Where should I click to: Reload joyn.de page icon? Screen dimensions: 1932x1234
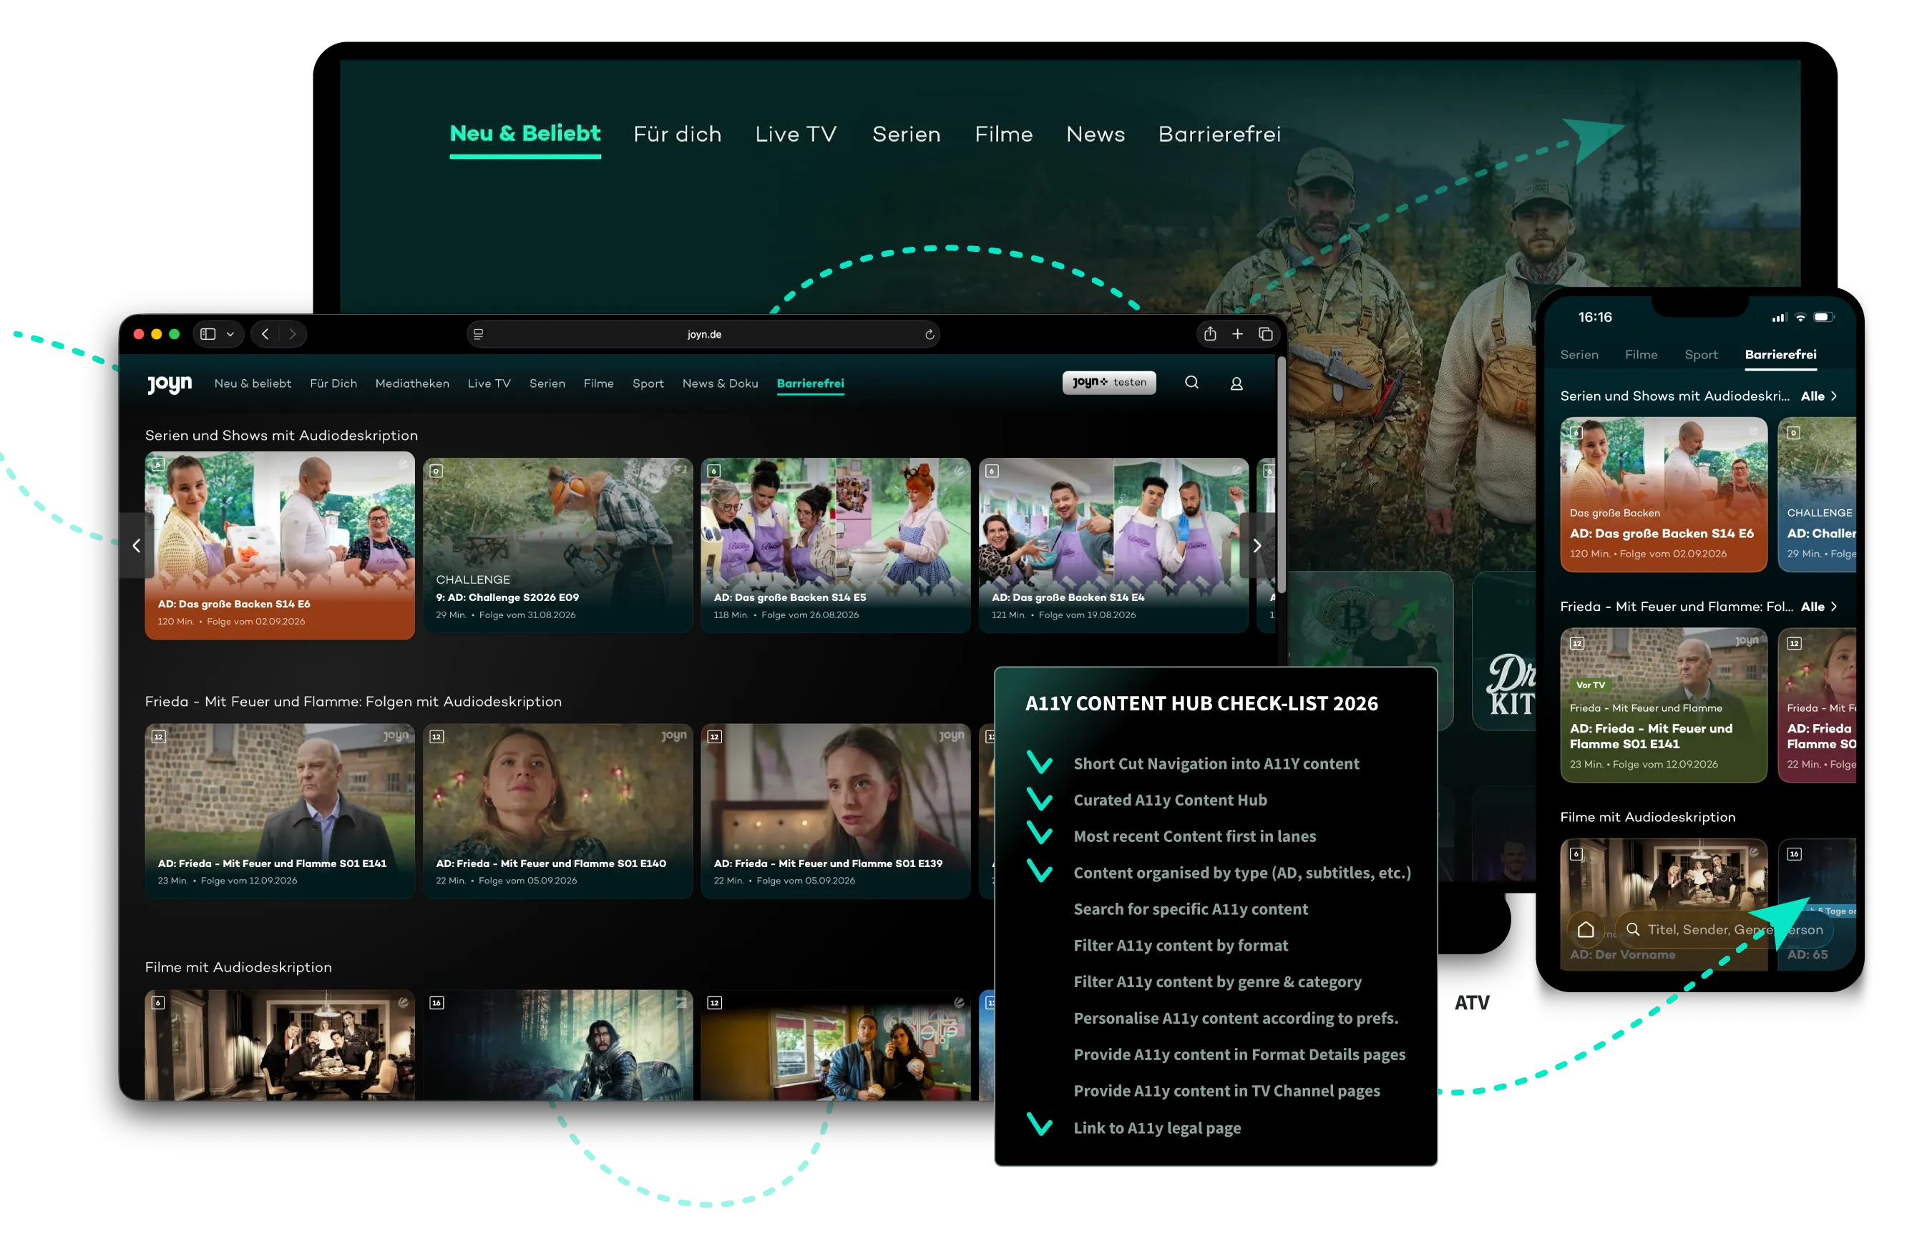point(929,335)
